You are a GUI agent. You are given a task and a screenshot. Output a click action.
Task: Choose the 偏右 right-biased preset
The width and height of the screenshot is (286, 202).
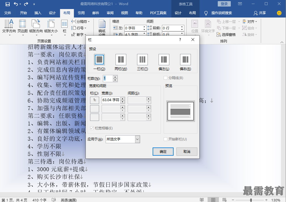point(185,62)
